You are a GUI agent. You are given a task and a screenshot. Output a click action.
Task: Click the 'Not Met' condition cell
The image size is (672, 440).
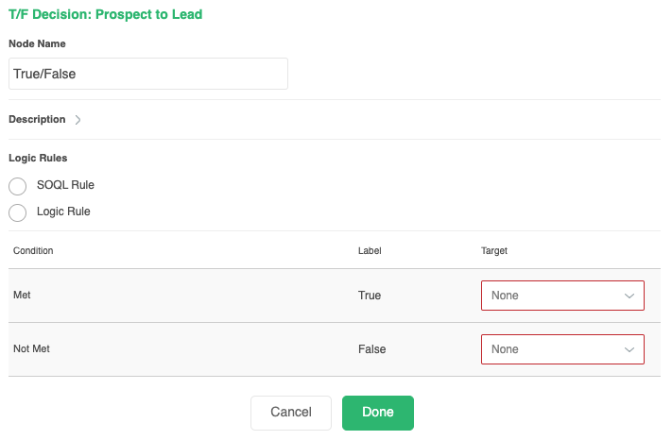coord(31,349)
